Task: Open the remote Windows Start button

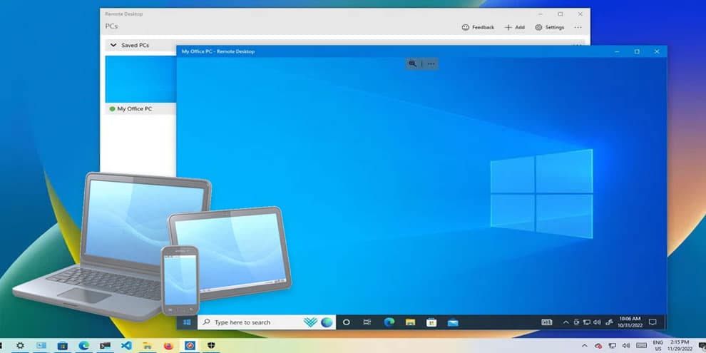Action: click(x=187, y=322)
